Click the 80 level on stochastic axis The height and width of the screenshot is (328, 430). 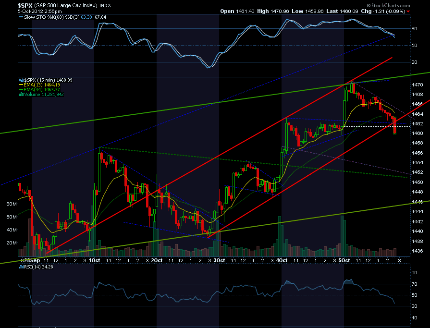[x=414, y=29]
